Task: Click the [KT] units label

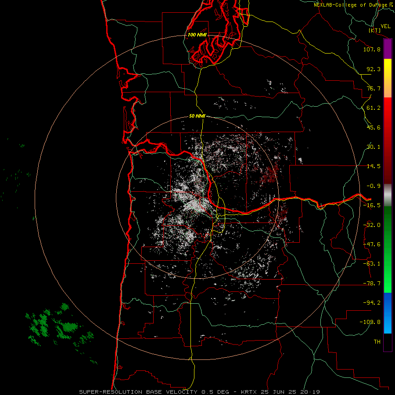Action: 374,30
